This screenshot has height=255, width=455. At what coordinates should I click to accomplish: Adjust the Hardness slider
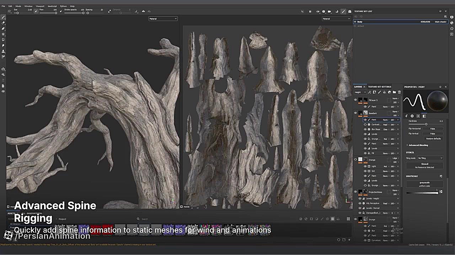click(426, 124)
